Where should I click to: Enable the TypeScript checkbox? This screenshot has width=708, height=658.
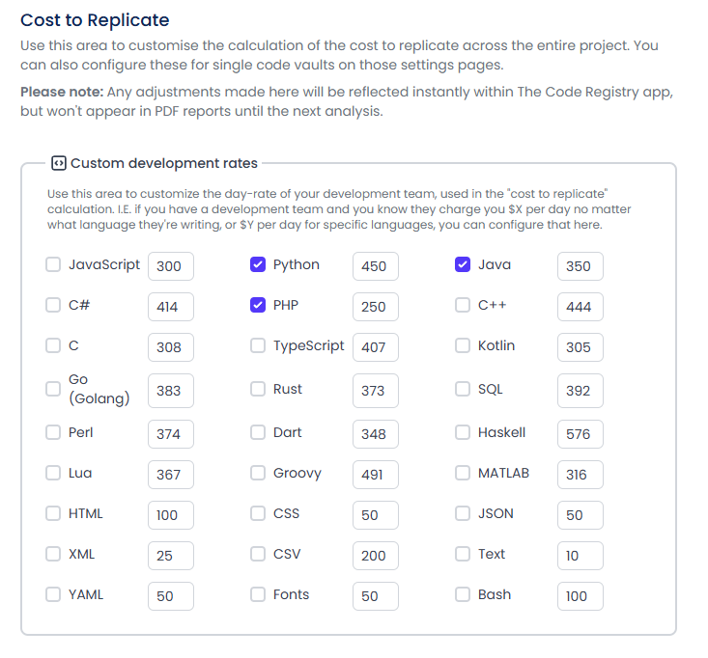tap(258, 346)
